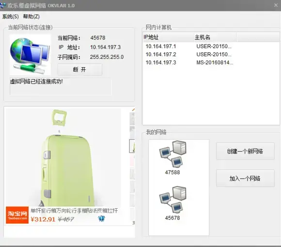The width and height of the screenshot is (281, 247).
Task: Click the 断开 disconnect button
Action: (x=80, y=69)
